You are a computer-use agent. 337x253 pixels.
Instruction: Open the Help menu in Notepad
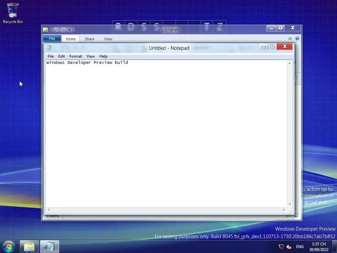(x=103, y=56)
